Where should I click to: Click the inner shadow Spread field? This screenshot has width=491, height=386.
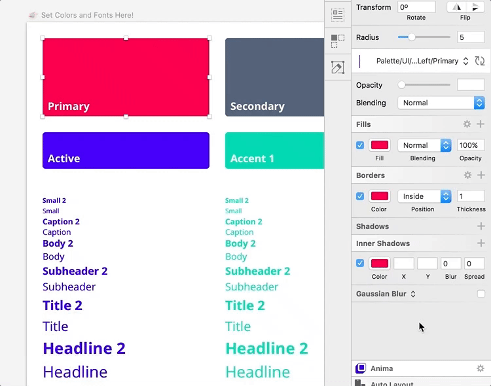[475, 263]
